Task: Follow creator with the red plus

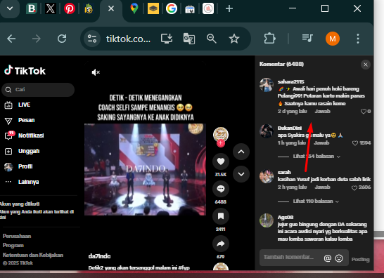Action: (x=221, y=143)
